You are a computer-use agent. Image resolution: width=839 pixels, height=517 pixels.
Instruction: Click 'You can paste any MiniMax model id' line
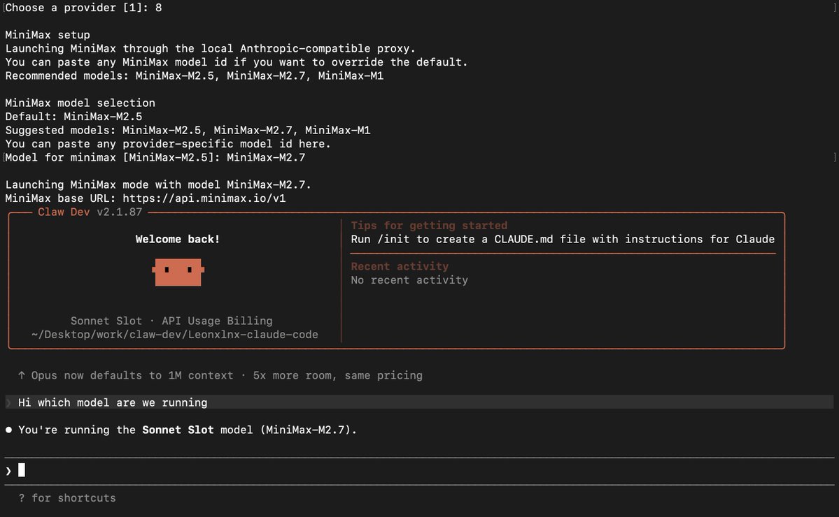coord(237,62)
